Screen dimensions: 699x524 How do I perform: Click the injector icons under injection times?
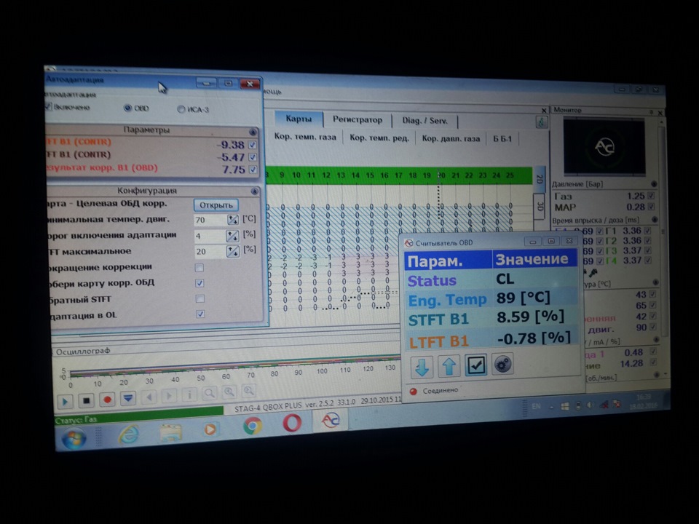click(589, 272)
